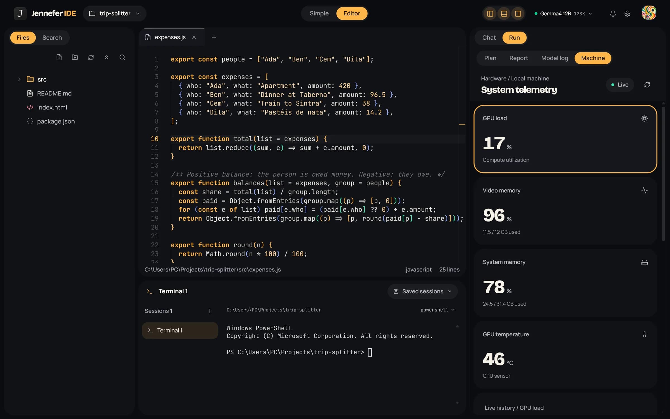The height and width of the screenshot is (419, 670).
Task: Click the GPU load chip icon
Action: [x=644, y=118]
